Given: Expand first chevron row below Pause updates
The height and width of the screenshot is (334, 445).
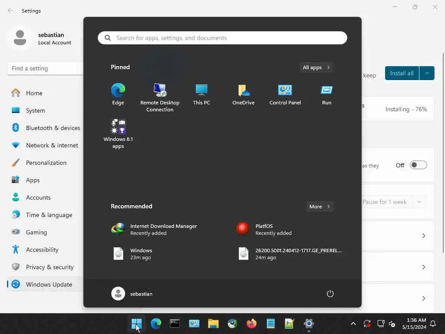Looking at the screenshot, I should point(423,236).
